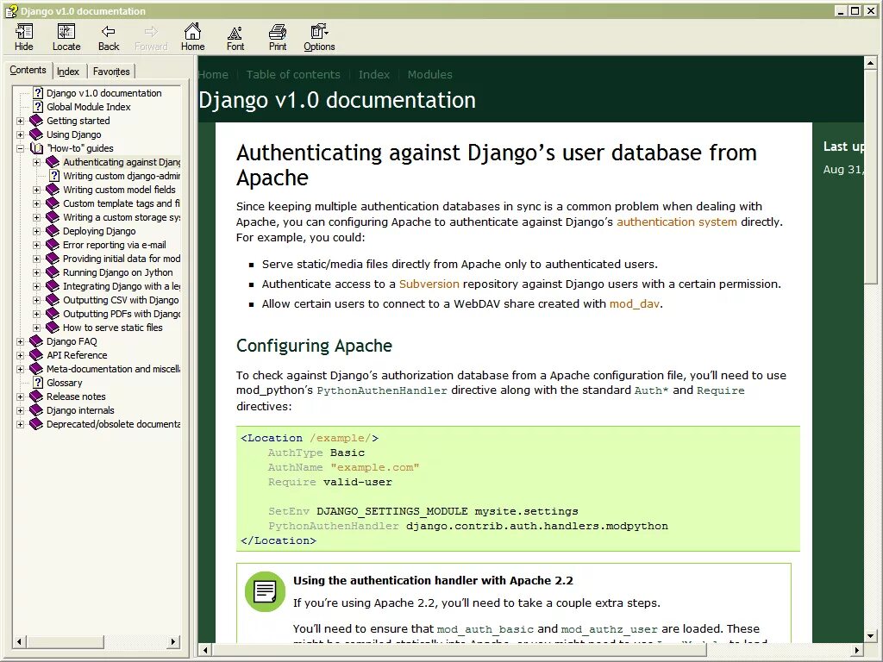The image size is (883, 662).
Task: Click the green note icon in Apache 2.2 box
Action: click(x=265, y=591)
